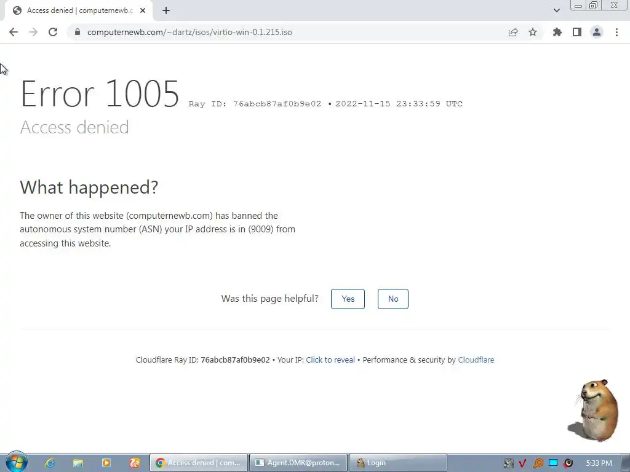This screenshot has width=630, height=472.
Task: Click the orange magnifier tray icon
Action: tap(538, 463)
